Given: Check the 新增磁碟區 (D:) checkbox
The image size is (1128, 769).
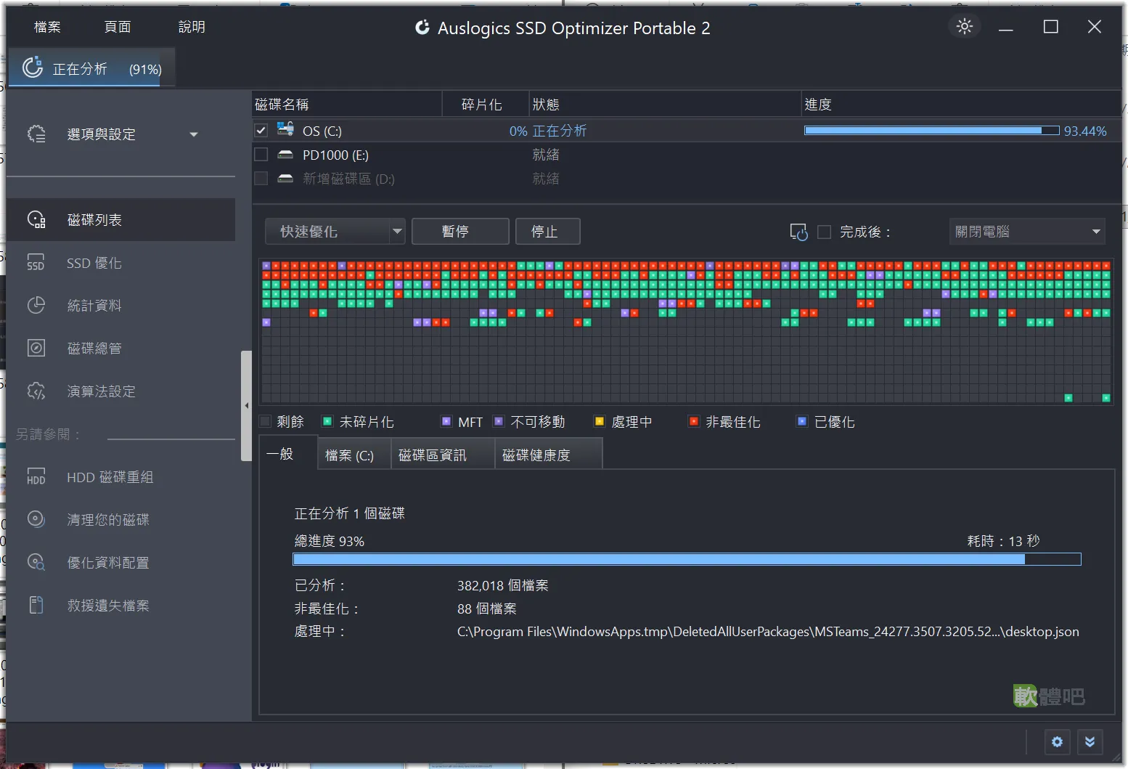Looking at the screenshot, I should [261, 179].
